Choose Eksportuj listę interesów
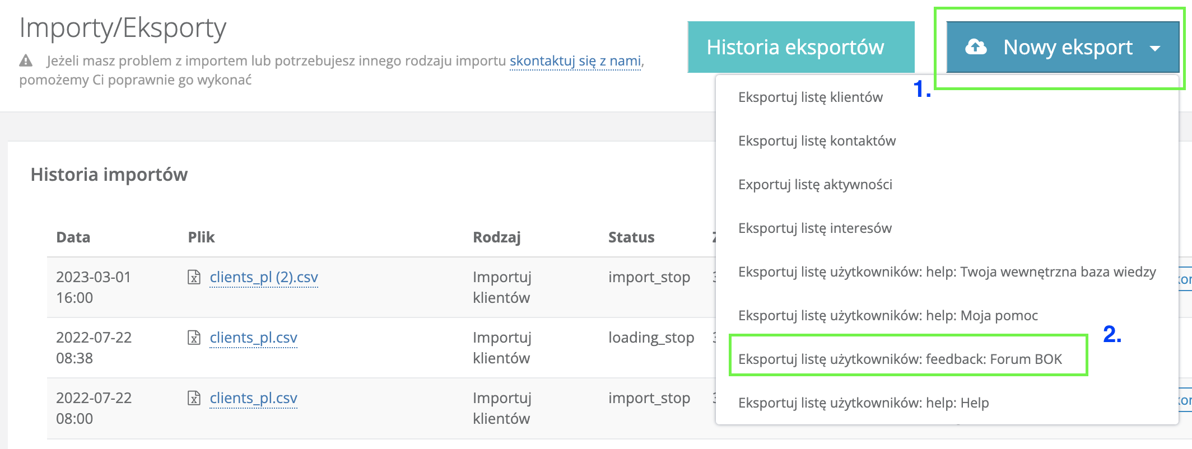The image size is (1192, 449). point(815,228)
